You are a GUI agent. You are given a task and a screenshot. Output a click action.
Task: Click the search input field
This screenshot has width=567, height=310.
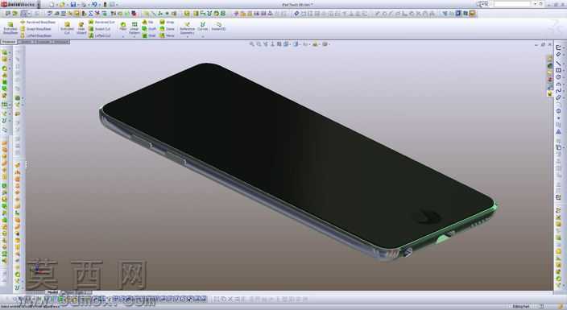click(x=512, y=3)
